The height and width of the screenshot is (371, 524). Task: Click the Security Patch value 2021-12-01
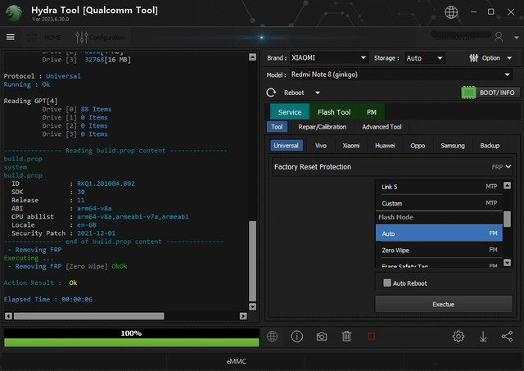97,233
